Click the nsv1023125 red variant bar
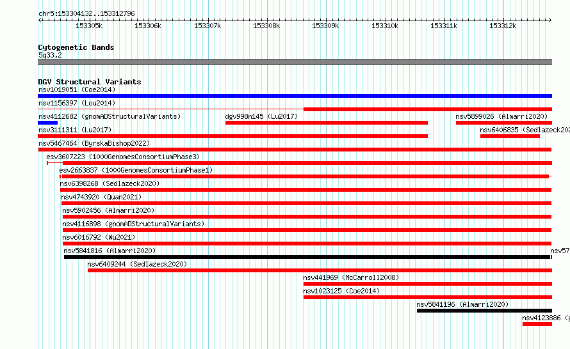 (x=428, y=297)
